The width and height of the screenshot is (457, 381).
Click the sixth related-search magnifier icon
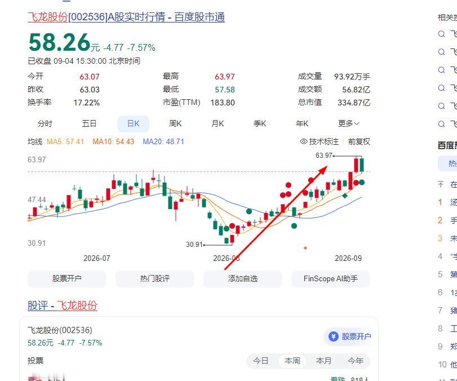point(442,124)
